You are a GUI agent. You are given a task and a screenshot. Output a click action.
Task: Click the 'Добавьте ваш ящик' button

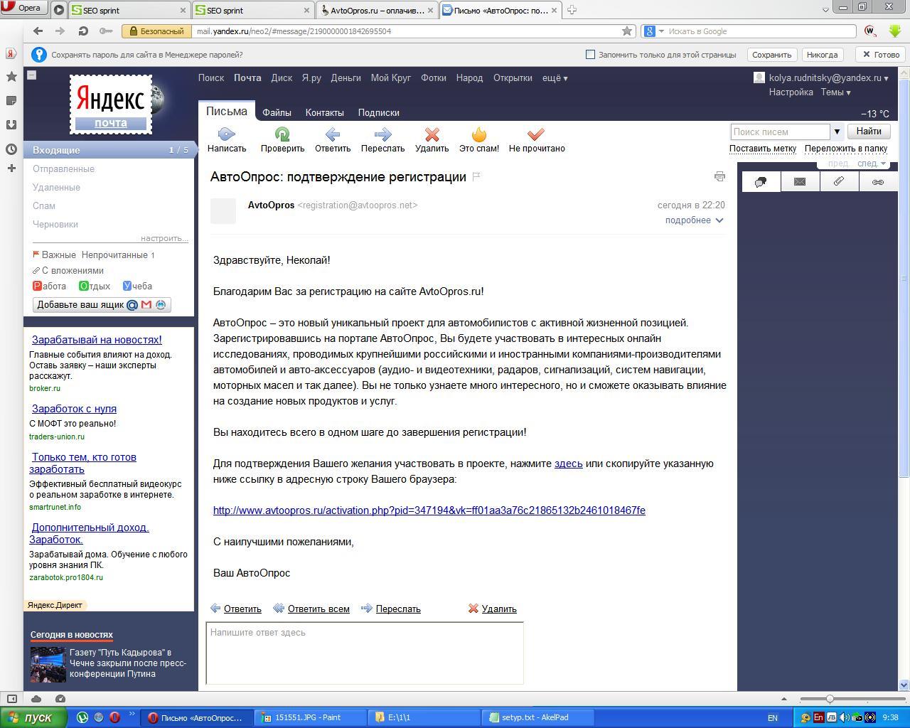[x=102, y=305]
